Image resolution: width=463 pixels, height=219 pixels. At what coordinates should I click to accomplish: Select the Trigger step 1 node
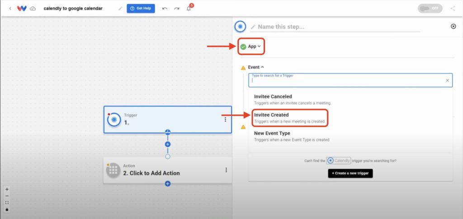pyautogui.click(x=167, y=119)
